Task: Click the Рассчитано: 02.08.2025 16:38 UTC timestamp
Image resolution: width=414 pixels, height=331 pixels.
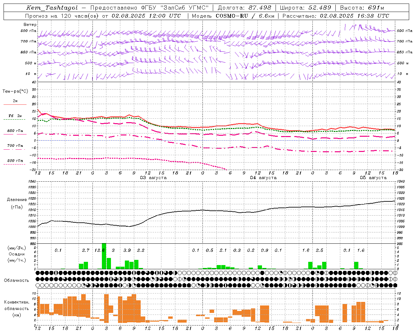Action: (x=336, y=16)
